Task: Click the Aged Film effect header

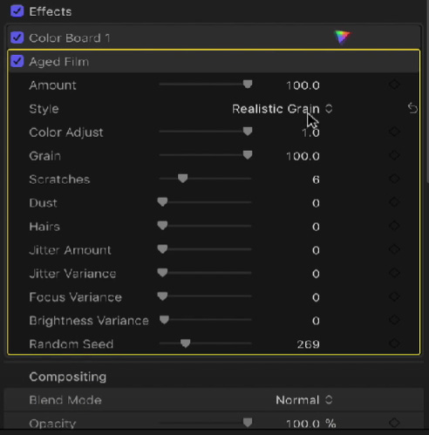Action: click(214, 62)
